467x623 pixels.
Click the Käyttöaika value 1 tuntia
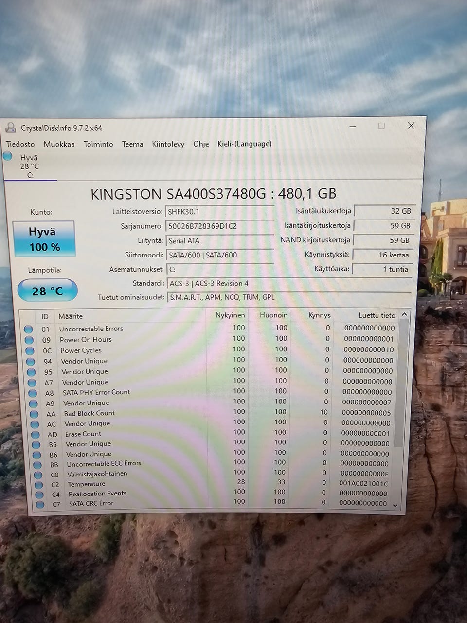[382, 269]
